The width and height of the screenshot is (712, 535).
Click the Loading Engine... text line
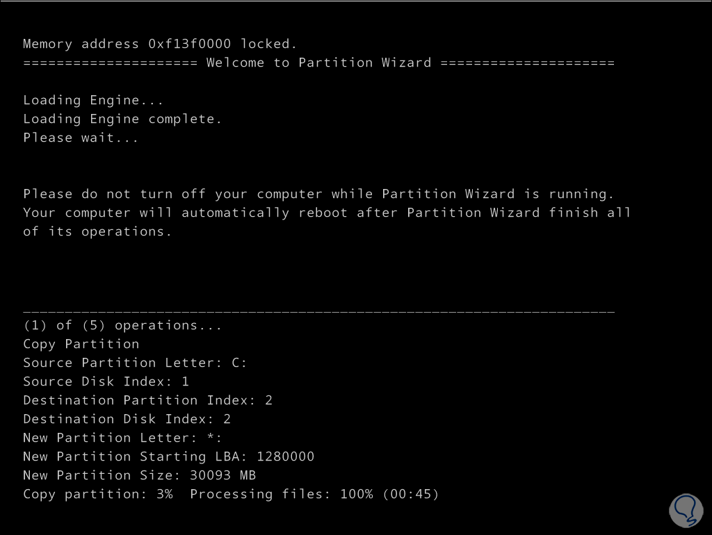point(93,100)
